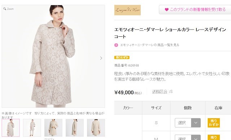The image size is (231, 140).
Task: Select the third close-up coat thumbnail
Action: [x=53, y=128]
